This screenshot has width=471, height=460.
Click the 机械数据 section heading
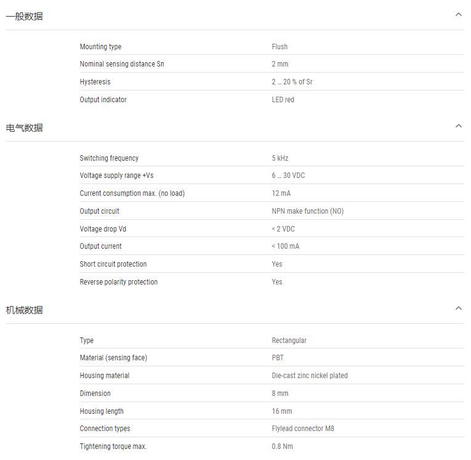pyautogui.click(x=25, y=310)
